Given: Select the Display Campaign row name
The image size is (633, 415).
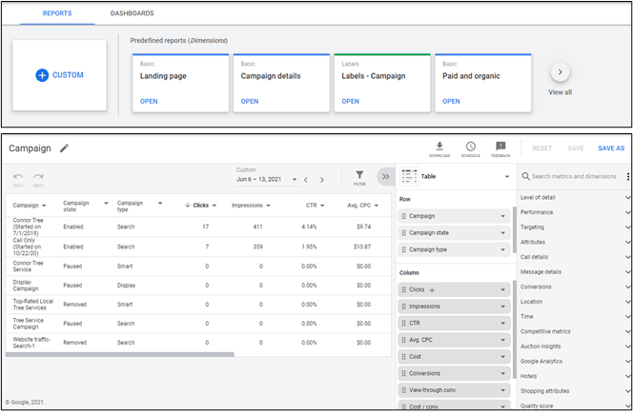Looking at the screenshot, I should click(26, 286).
